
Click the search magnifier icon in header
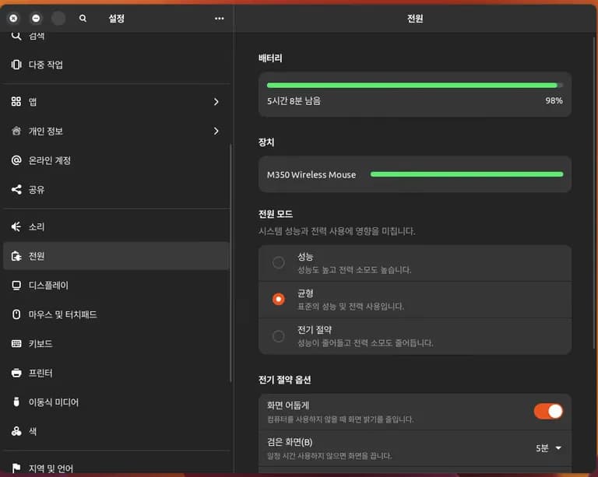(x=83, y=18)
